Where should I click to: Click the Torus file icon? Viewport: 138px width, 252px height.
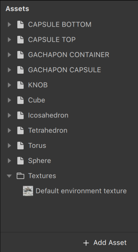20,146
